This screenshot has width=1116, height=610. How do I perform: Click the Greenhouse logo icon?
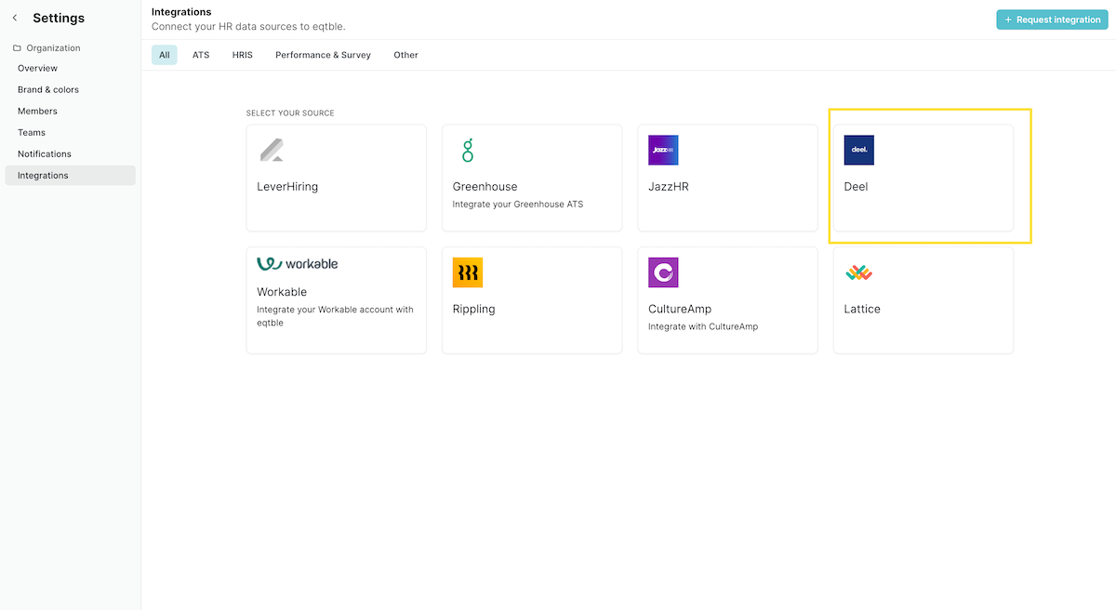(468, 150)
